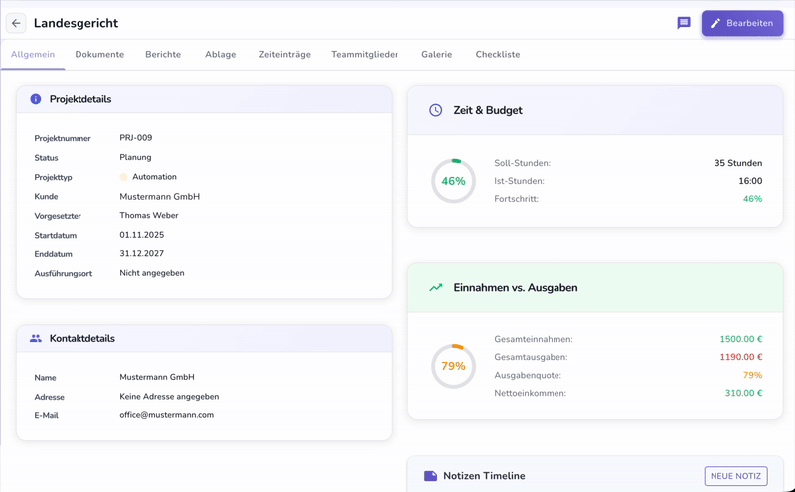The image size is (795, 492).
Task: Go to the Ablage tab
Action: [220, 55]
